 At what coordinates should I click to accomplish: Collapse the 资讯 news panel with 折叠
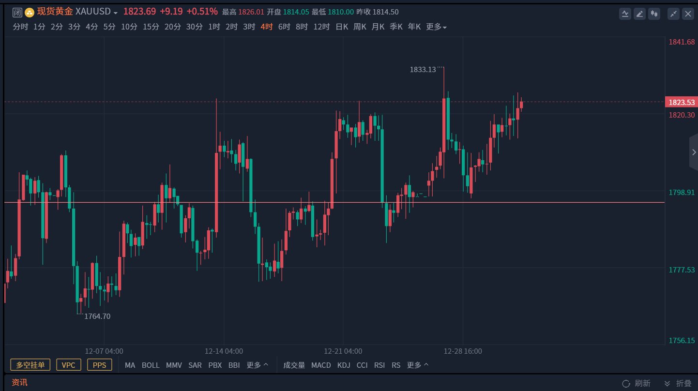678,383
